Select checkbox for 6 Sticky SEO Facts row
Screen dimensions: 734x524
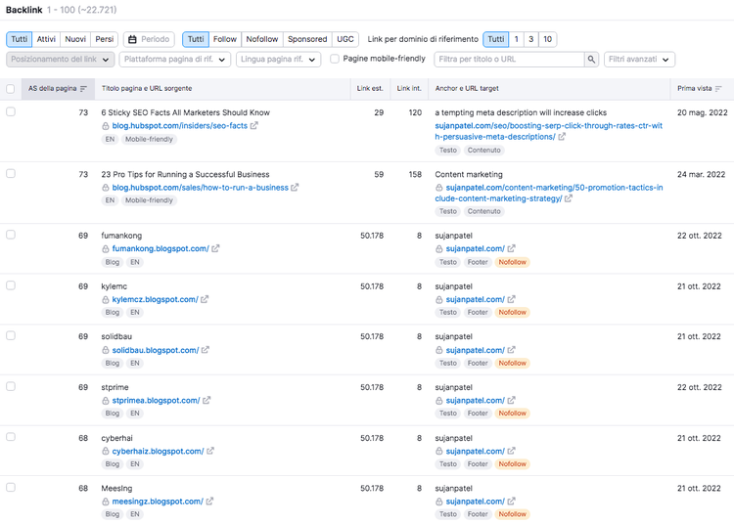point(11,111)
